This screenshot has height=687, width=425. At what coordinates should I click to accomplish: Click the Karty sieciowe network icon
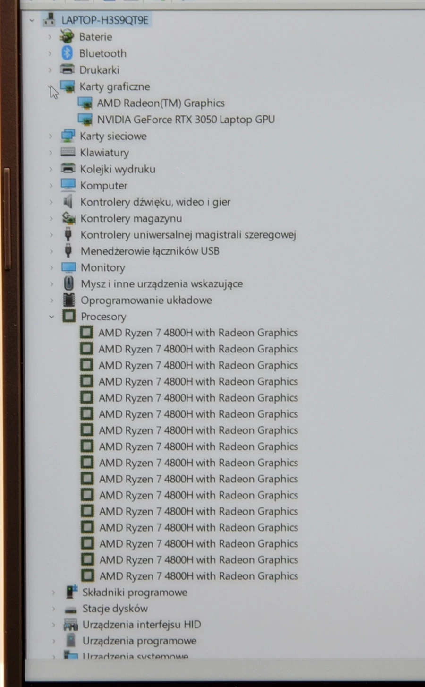point(68,136)
